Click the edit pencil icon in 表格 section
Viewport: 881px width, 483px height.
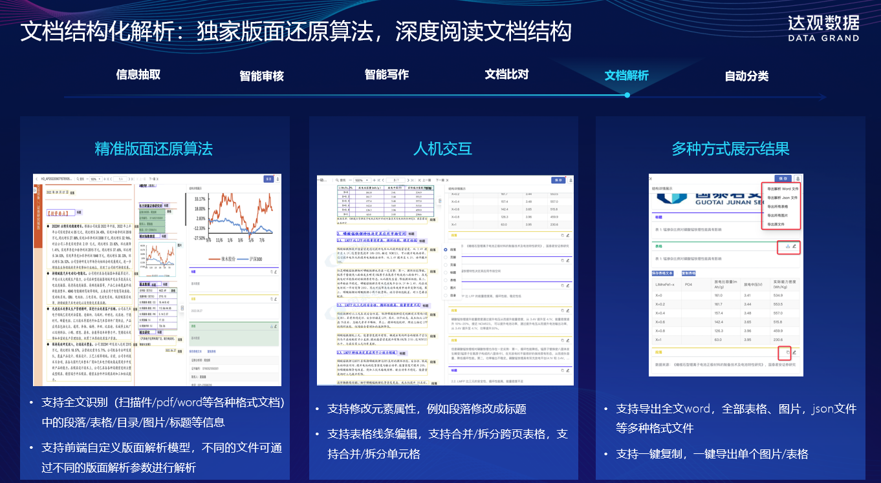[794, 246]
